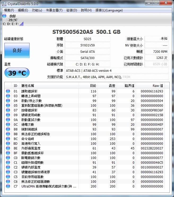Click status orb for 0C 通電次數

pyautogui.click(x=8, y=124)
